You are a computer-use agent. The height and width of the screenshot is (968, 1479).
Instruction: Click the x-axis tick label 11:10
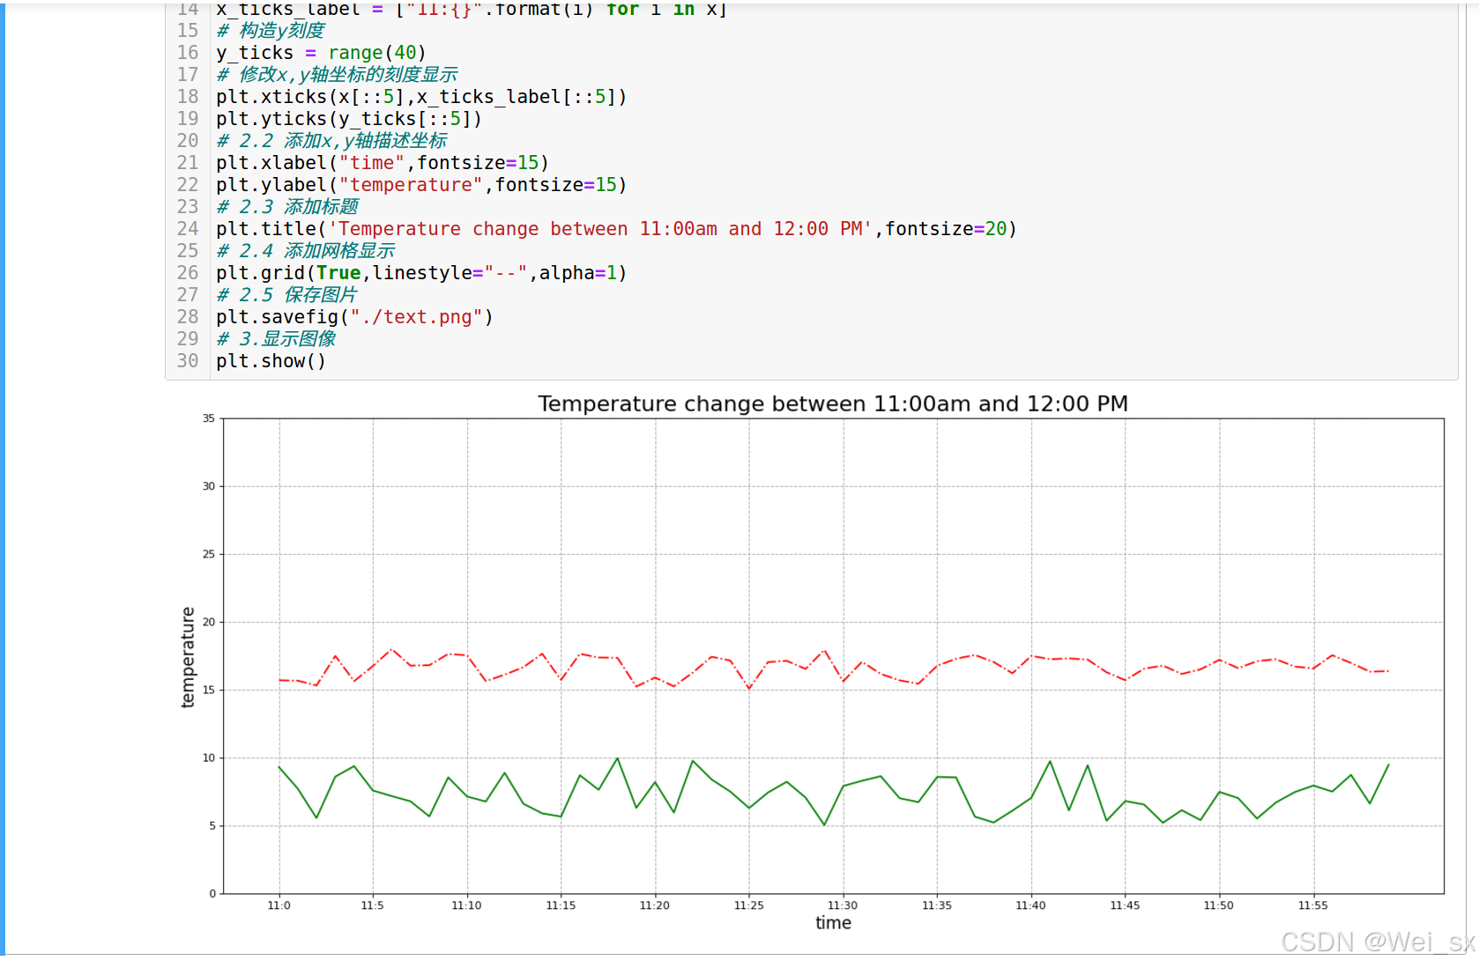(x=467, y=905)
